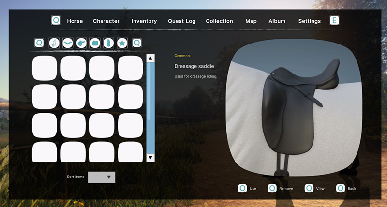
Task: Click the View button label
Action: click(320, 189)
